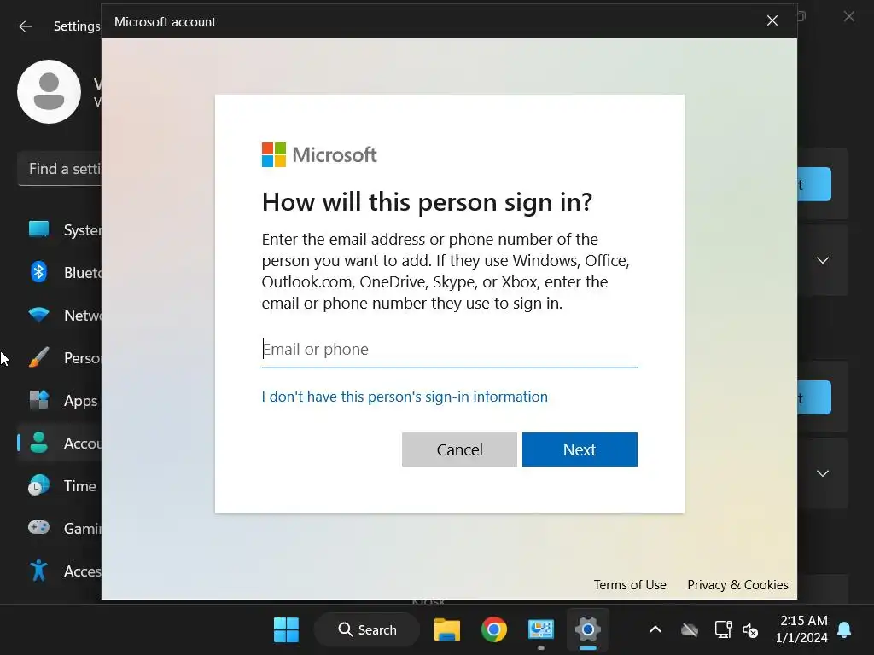The height and width of the screenshot is (655, 874).
Task: Open Terms of Use link
Action: pos(629,585)
